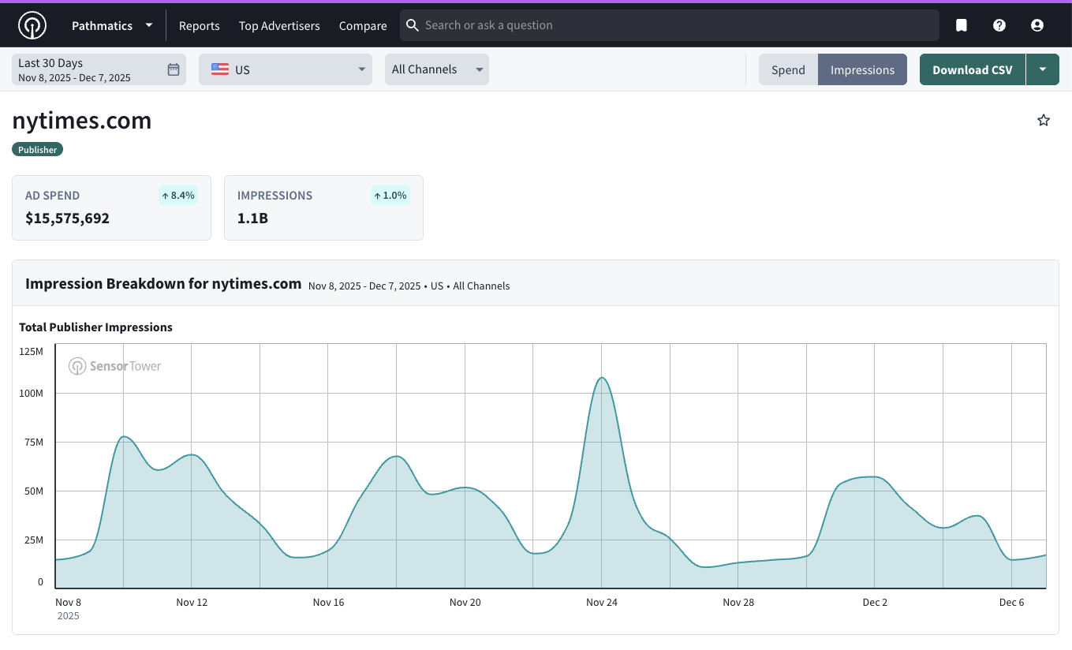Click the Download CSV button
The image size is (1072, 650).
pos(973,69)
